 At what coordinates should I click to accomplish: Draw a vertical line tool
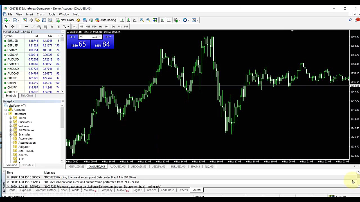(20, 26)
